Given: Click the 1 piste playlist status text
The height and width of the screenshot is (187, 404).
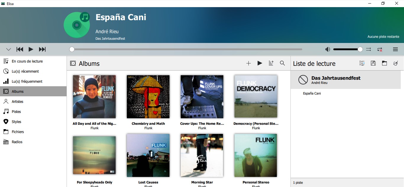Looking at the screenshot, I should pyautogui.click(x=298, y=183).
